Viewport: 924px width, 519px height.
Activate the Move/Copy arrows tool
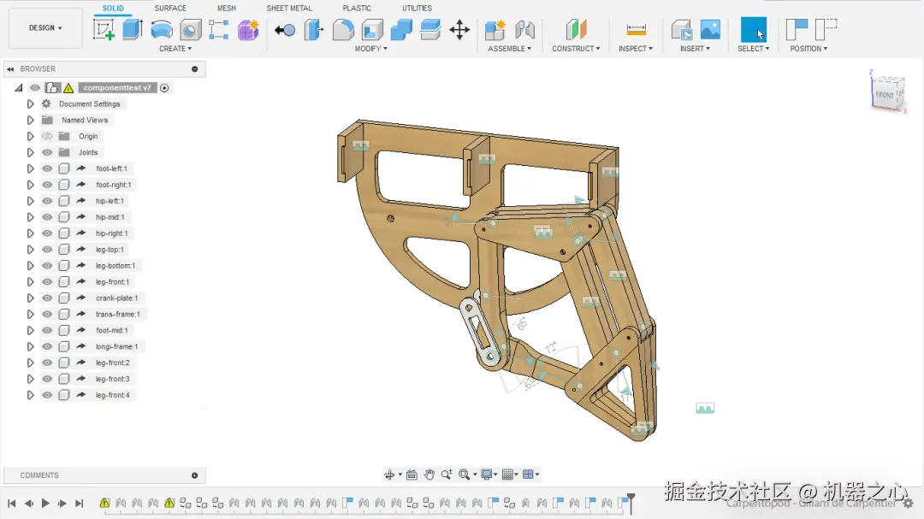point(459,30)
